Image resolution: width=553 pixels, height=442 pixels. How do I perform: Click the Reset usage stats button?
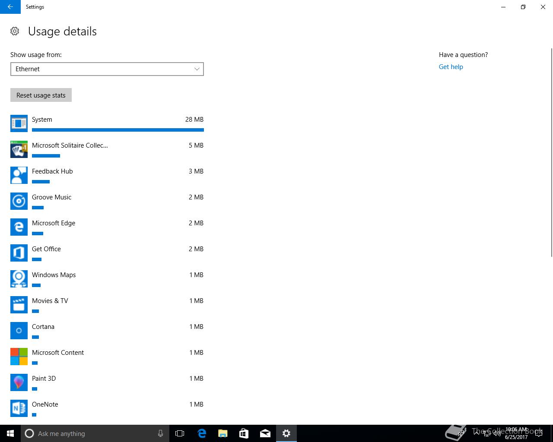(41, 95)
